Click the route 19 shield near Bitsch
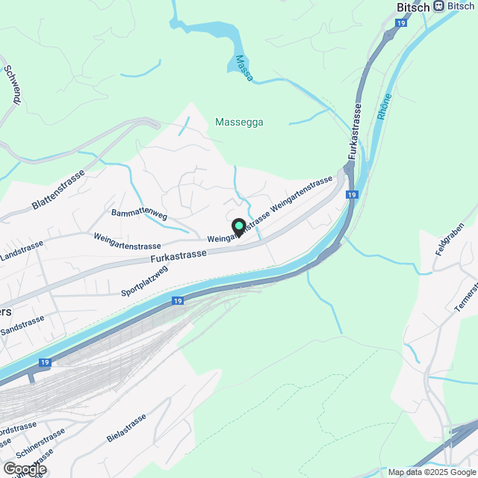Screen dimensions: 478x478 coord(401,23)
